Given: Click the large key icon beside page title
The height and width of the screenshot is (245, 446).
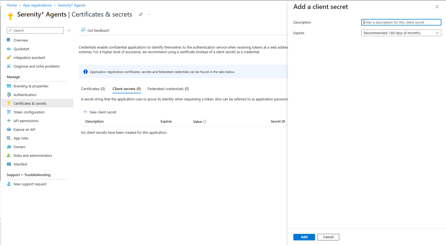Looking at the screenshot, I should (10, 16).
